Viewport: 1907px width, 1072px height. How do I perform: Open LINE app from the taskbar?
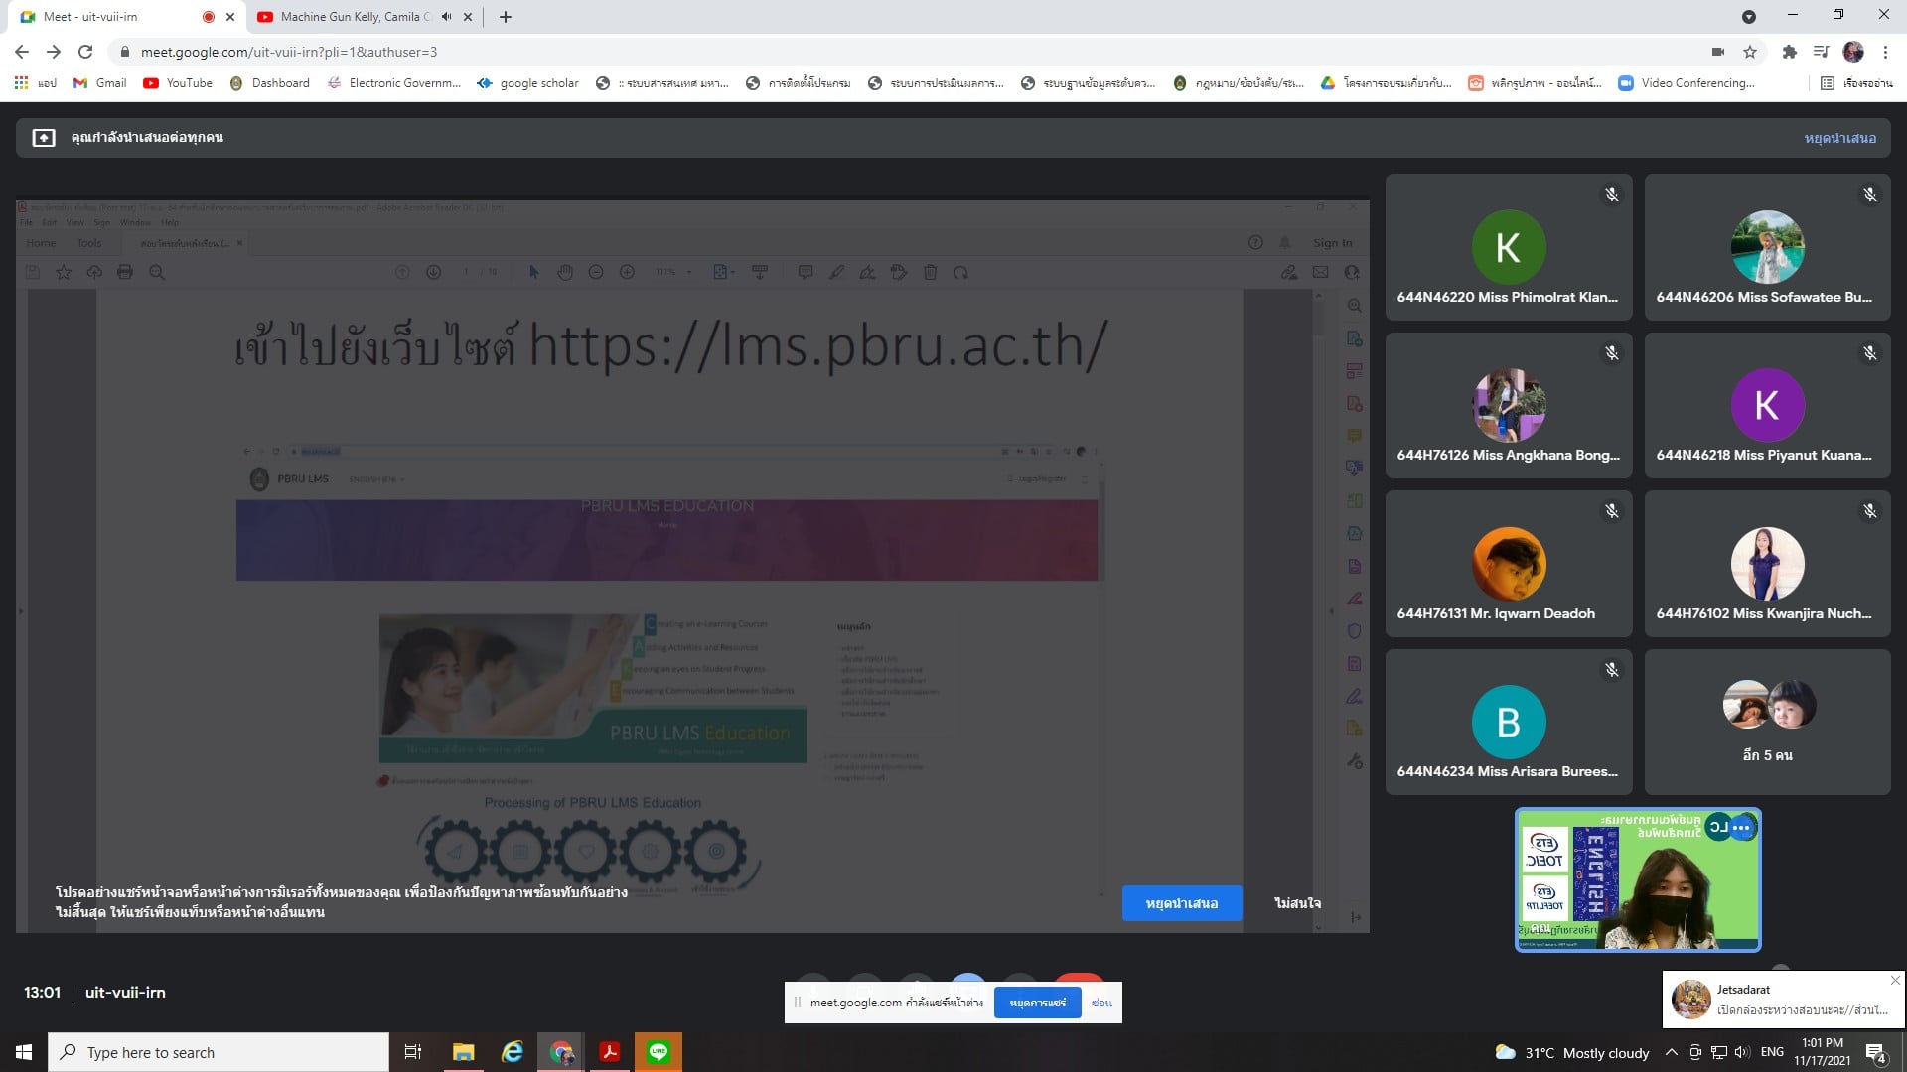659,1052
